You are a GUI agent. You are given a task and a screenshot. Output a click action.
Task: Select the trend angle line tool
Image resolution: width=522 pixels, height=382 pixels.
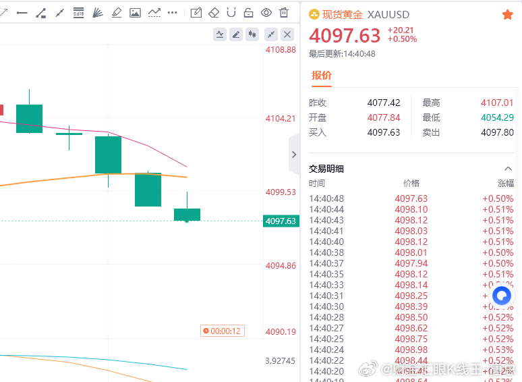click(x=41, y=13)
